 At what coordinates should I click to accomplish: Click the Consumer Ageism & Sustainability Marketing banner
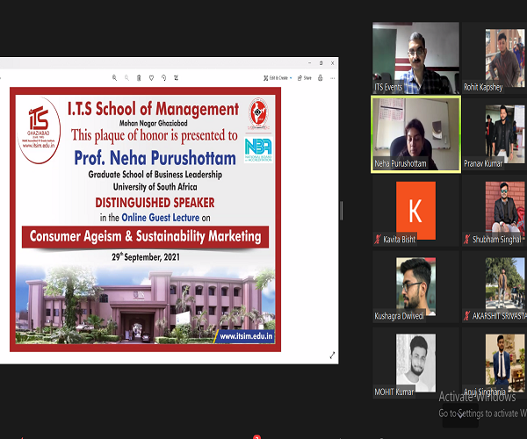pyautogui.click(x=145, y=236)
